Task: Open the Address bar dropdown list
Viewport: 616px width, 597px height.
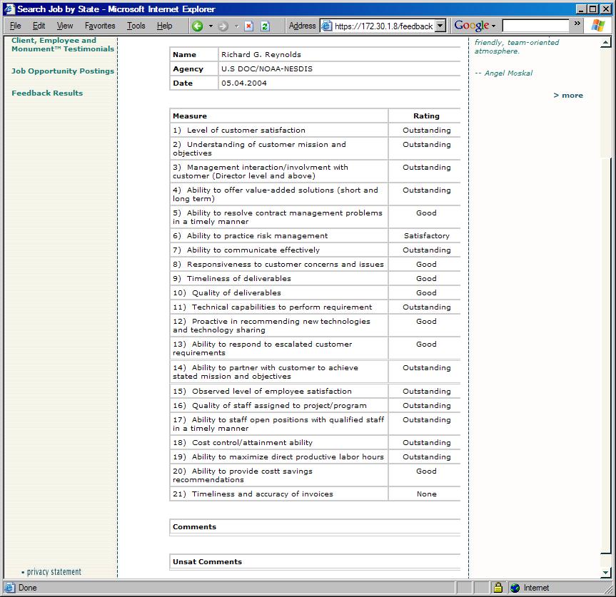Action: [440, 26]
